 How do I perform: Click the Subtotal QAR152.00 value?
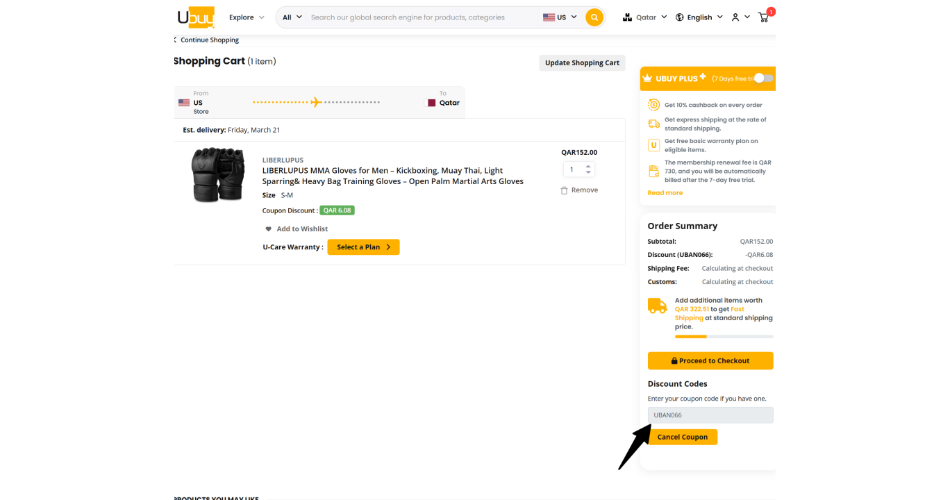(x=756, y=242)
